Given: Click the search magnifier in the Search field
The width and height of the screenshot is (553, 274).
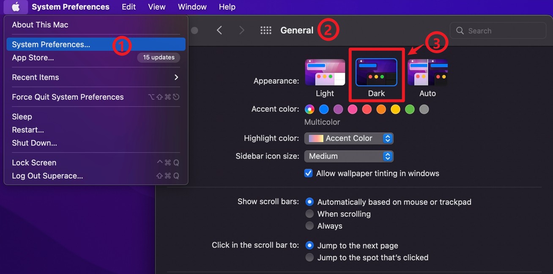Looking at the screenshot, I should point(460,30).
